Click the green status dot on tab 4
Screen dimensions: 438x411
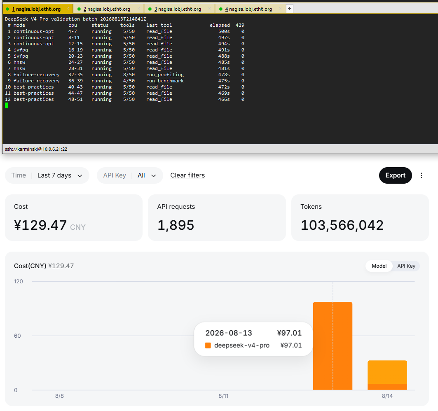point(221,9)
